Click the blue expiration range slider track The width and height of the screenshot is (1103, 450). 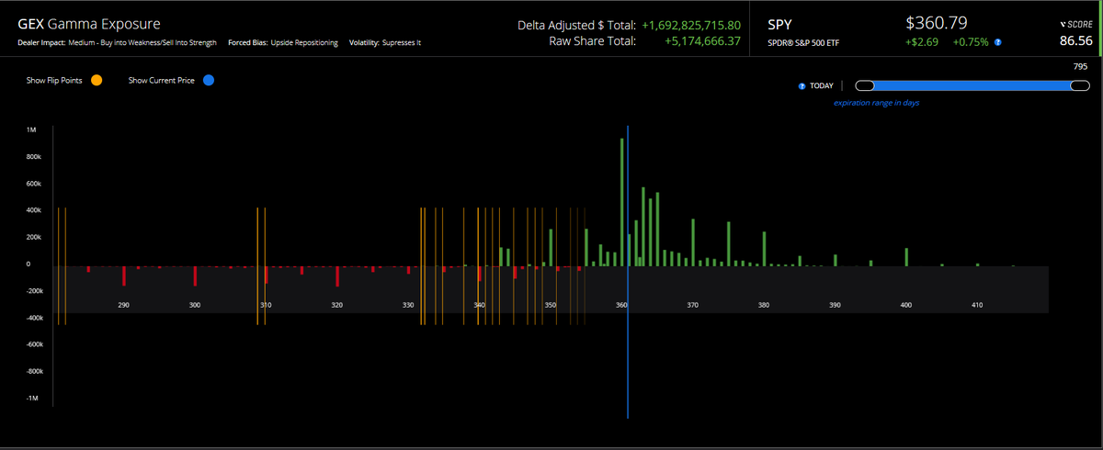[972, 85]
